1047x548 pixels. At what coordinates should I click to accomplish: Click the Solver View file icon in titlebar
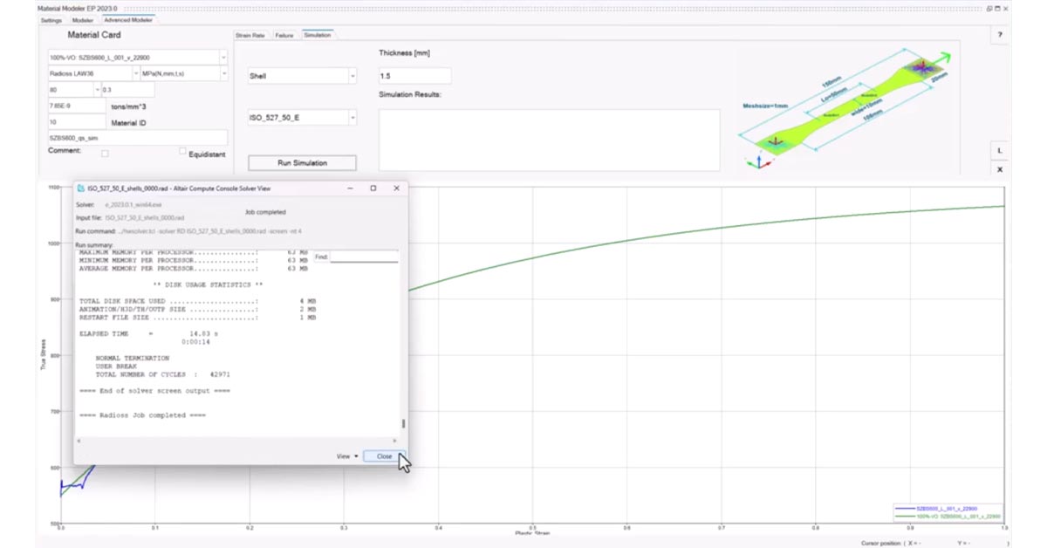click(80, 188)
